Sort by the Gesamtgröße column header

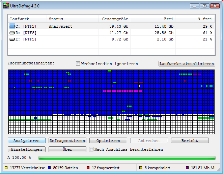[114, 19]
